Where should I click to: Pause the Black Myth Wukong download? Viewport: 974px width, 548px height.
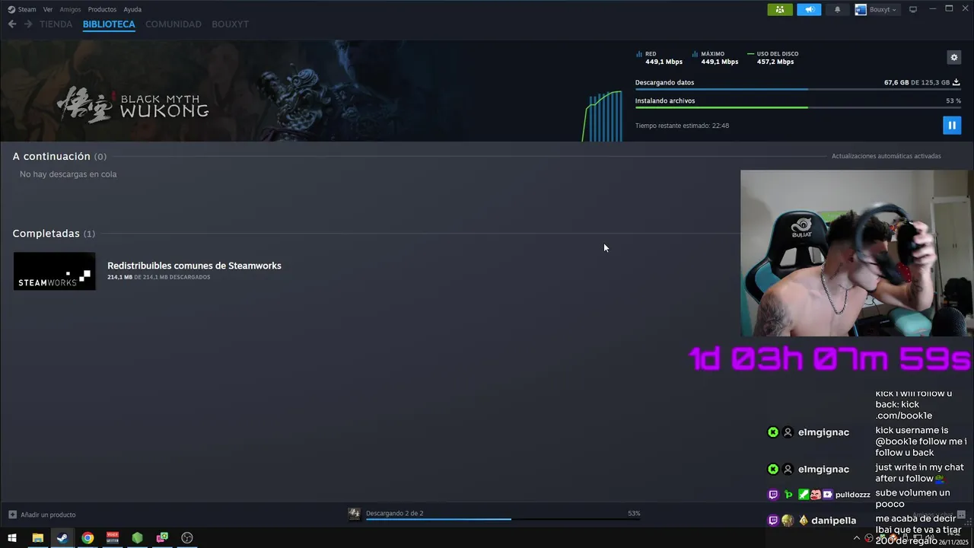951,125
